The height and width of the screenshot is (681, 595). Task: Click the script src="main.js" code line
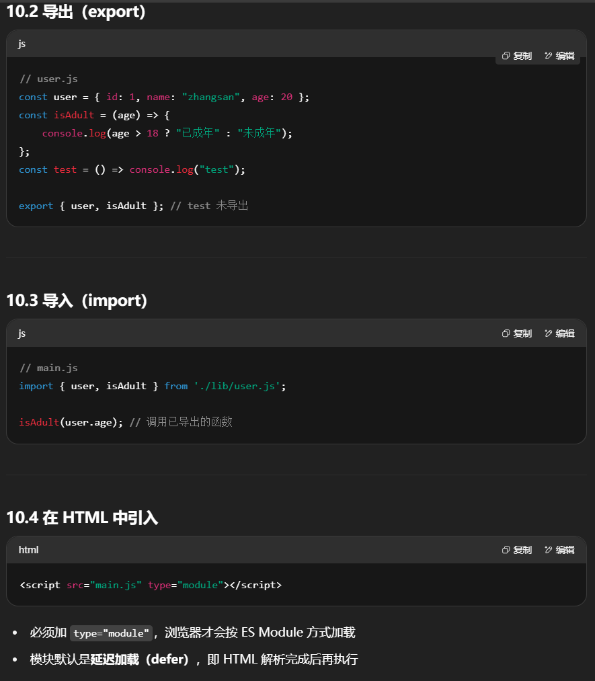151,585
